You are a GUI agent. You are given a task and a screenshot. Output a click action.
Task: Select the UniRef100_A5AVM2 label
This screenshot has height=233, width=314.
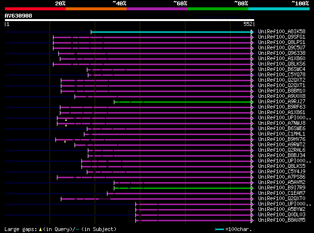coord(282,183)
